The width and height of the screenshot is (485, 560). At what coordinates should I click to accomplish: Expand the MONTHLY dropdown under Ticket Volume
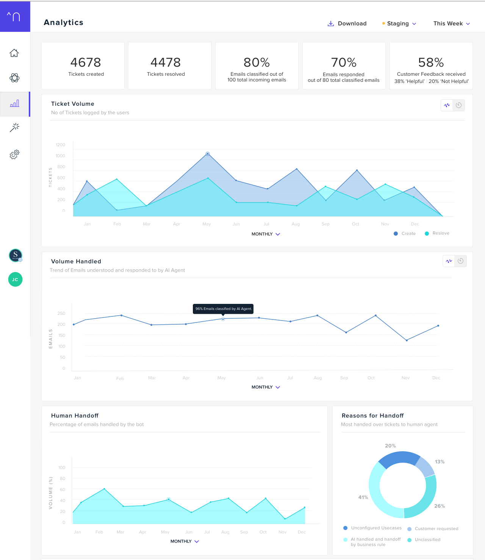point(266,234)
